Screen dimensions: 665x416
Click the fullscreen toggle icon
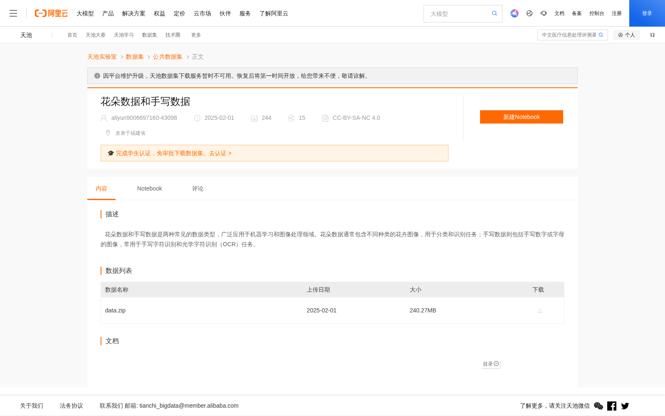coord(653,35)
